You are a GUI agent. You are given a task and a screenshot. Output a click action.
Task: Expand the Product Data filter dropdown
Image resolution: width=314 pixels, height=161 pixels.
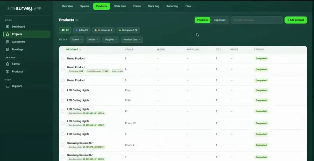coord(132,40)
